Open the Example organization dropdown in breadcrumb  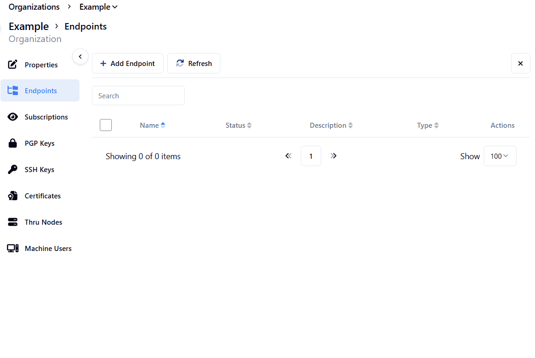(98, 7)
